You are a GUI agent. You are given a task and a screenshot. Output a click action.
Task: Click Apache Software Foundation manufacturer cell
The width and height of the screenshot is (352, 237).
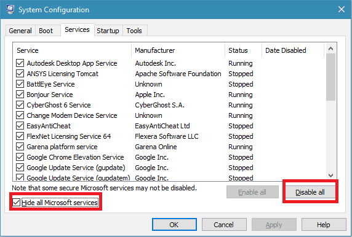coord(178,74)
